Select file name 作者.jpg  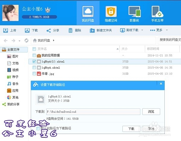click(x=48, y=74)
